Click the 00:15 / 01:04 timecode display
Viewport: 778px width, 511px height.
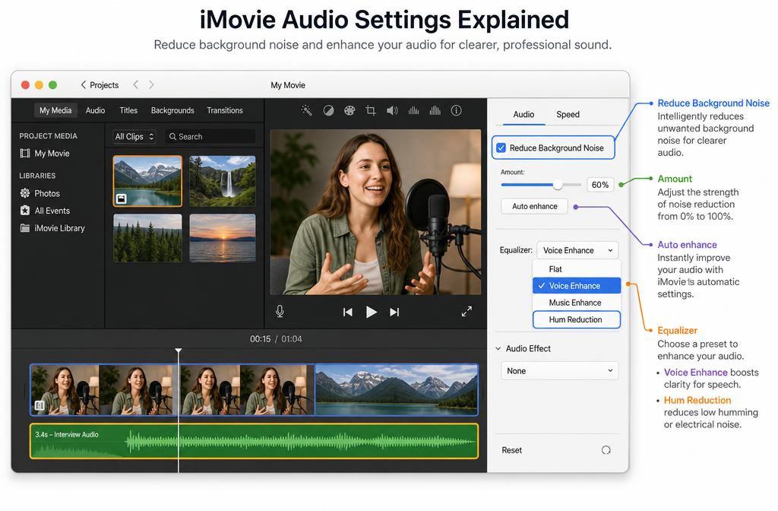(276, 338)
